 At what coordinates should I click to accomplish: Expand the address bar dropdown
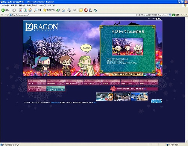170,15
